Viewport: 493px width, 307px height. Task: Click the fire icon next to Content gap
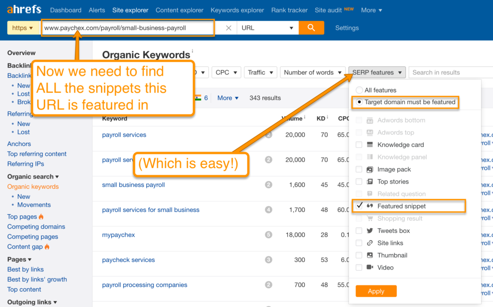pyautogui.click(x=47, y=247)
